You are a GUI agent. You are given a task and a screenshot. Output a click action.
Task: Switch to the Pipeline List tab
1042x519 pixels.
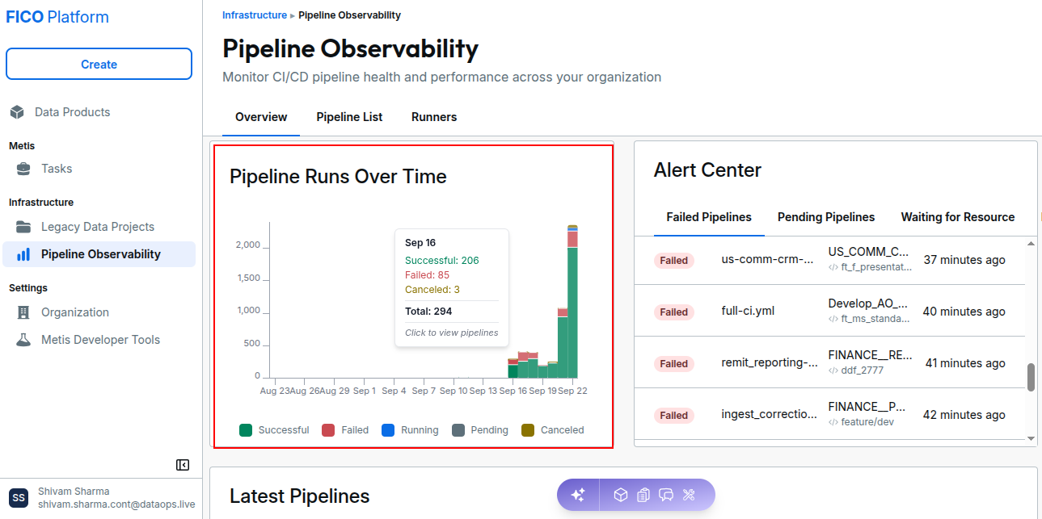pos(349,117)
